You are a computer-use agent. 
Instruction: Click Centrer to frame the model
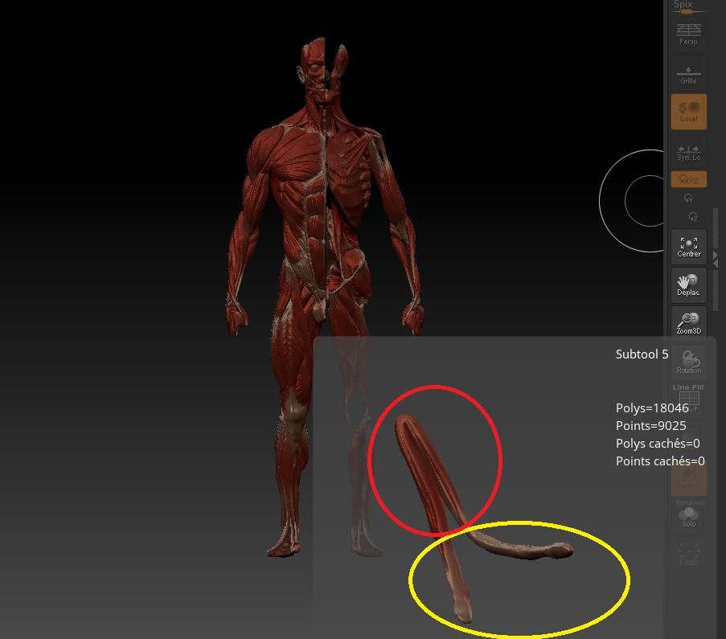pyautogui.click(x=688, y=247)
